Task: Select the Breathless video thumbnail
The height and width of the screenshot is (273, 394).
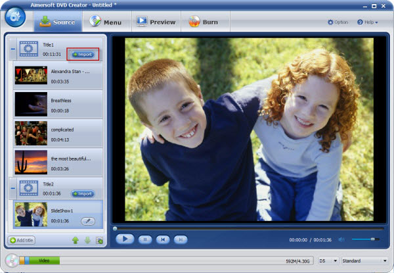Action: [31, 103]
